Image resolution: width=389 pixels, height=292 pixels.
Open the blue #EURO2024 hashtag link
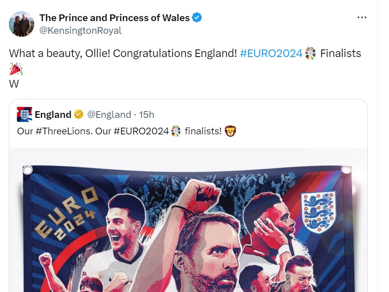[x=271, y=54]
